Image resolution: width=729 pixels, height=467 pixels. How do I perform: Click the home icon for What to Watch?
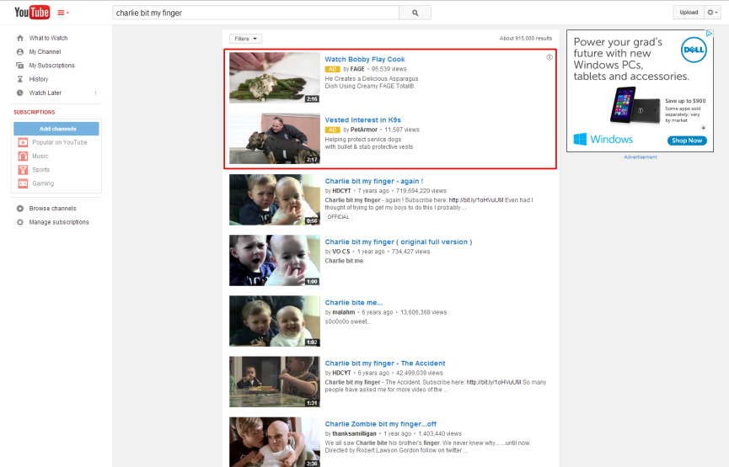click(x=20, y=38)
